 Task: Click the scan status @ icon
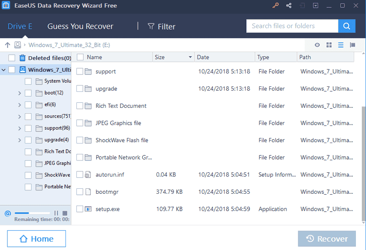pos(8,213)
